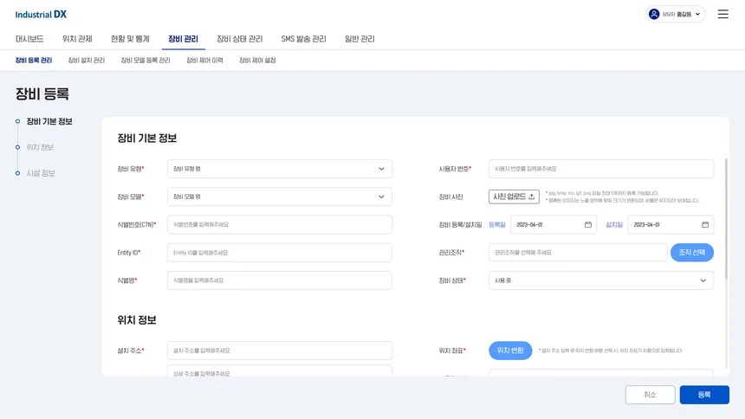Open the 장비 상태 dropdown

601,280
